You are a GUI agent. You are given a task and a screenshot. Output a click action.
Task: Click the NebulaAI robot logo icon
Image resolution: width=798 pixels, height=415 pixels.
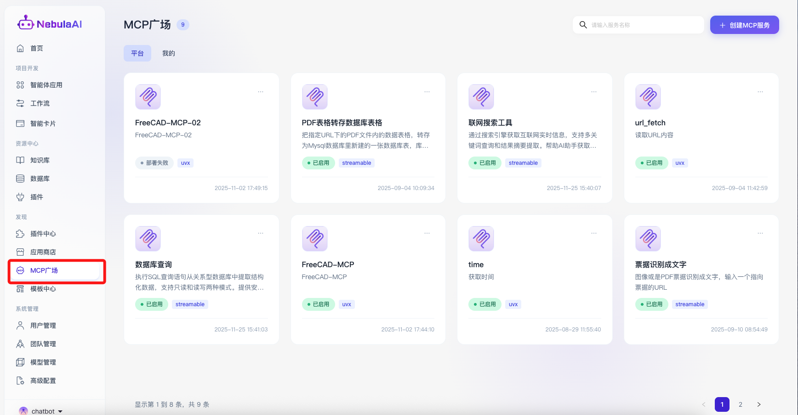click(25, 23)
